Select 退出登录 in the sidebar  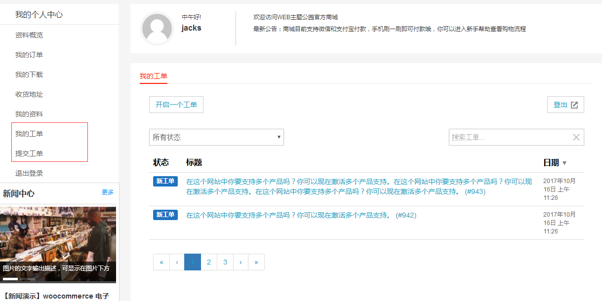coord(29,173)
